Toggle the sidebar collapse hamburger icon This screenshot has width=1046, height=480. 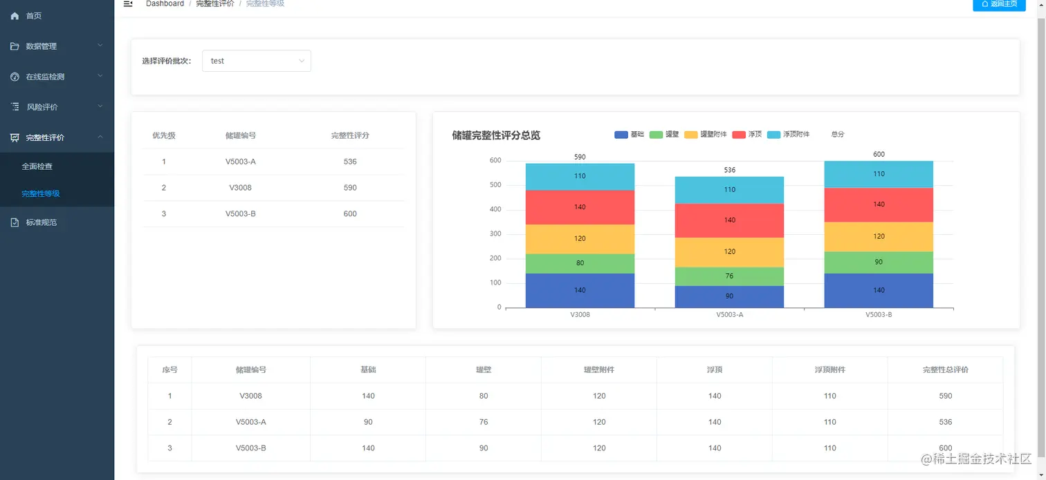pos(128,3)
